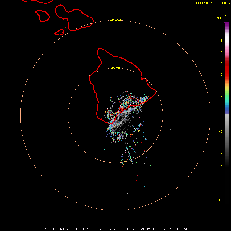This screenshot has width=231, height=231.
Task: Select the 2 dB scale label
Action: (x=222, y=86)
